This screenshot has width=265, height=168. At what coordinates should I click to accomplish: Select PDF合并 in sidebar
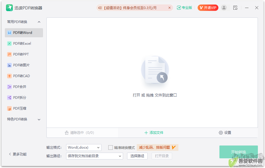24,87
